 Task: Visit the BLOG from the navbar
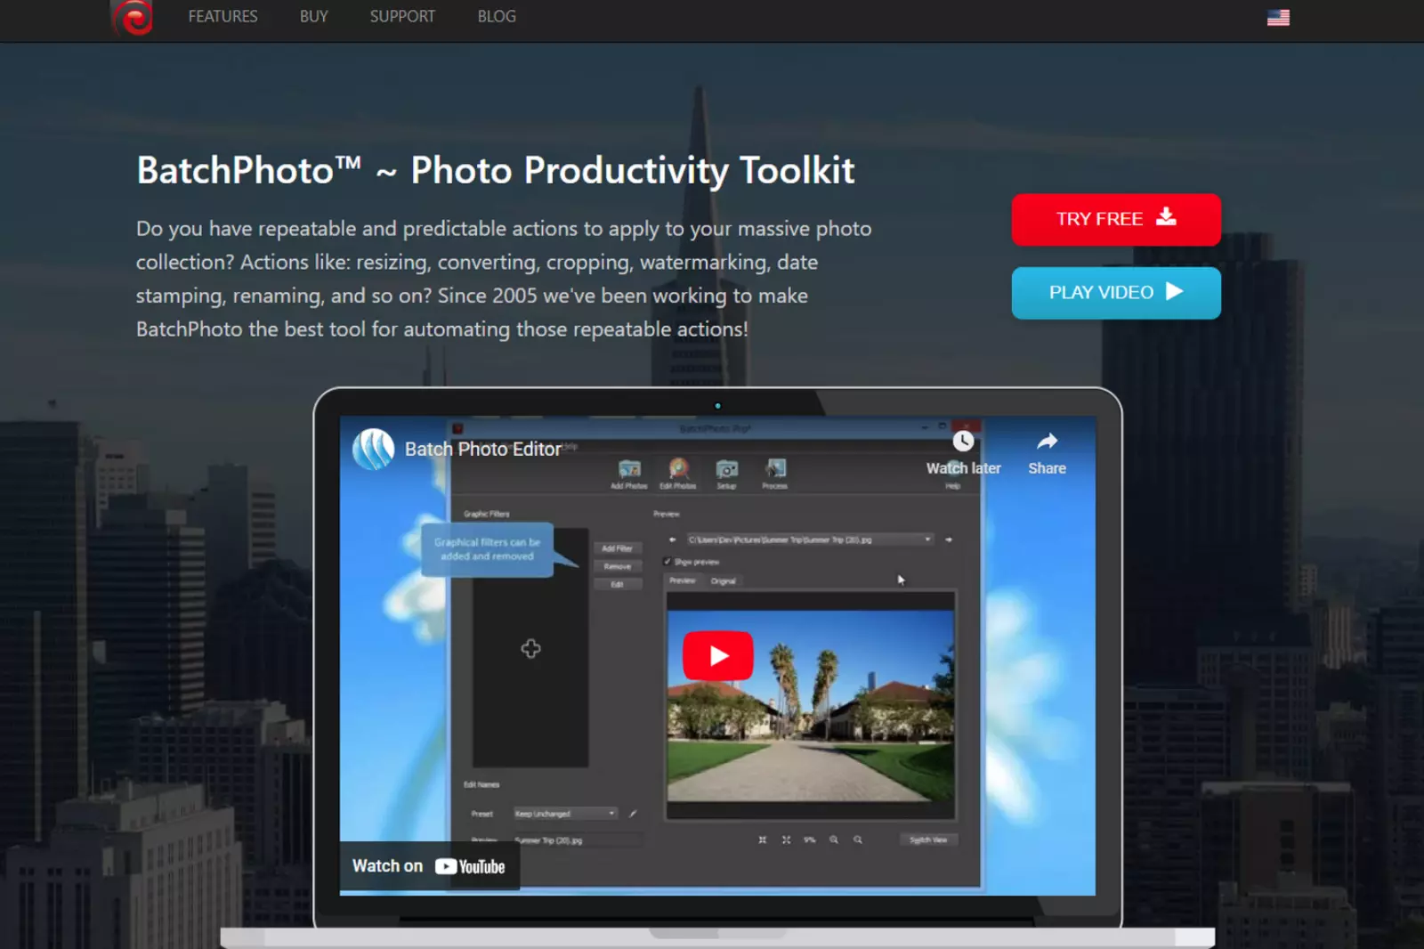[x=497, y=17]
